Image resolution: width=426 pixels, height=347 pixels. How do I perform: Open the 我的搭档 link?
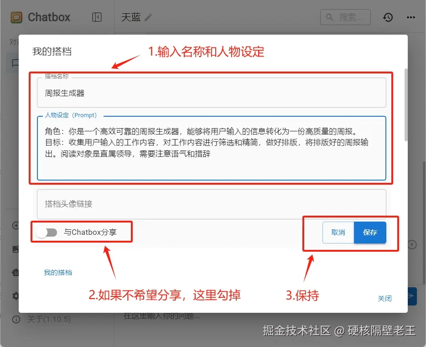pos(58,273)
